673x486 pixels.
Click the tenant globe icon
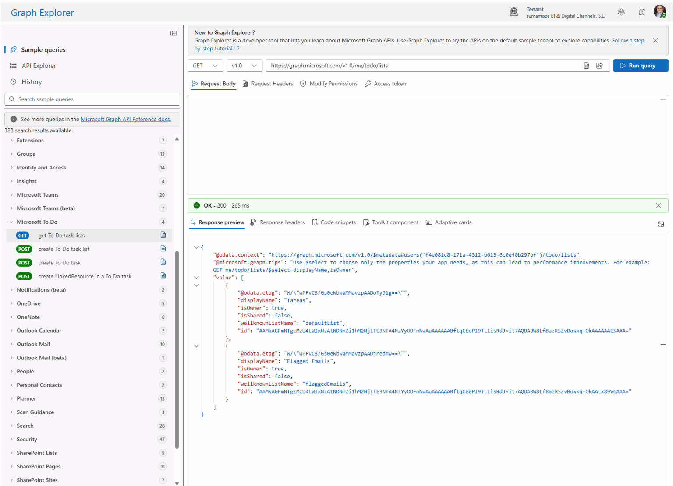514,12
